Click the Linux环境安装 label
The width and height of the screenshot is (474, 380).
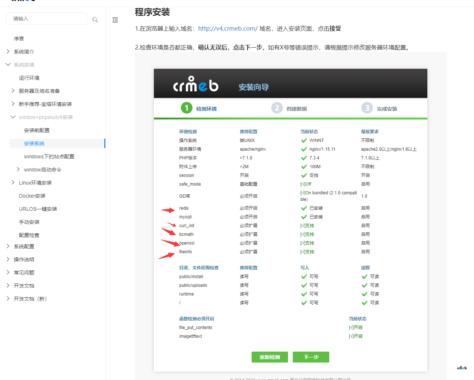click(35, 183)
